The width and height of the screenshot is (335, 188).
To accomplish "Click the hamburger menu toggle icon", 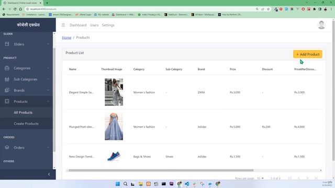I will pos(63,25).
